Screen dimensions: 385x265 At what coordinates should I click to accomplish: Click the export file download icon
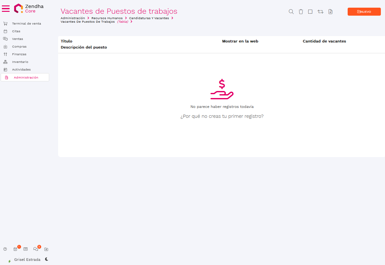pyautogui.click(x=330, y=12)
